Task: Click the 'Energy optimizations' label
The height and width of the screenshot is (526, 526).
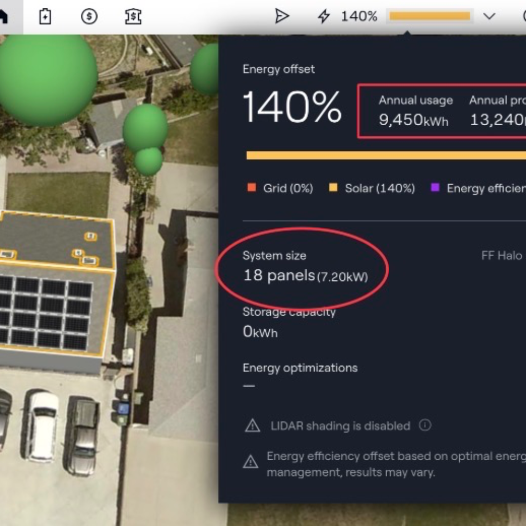Action: pyautogui.click(x=300, y=368)
